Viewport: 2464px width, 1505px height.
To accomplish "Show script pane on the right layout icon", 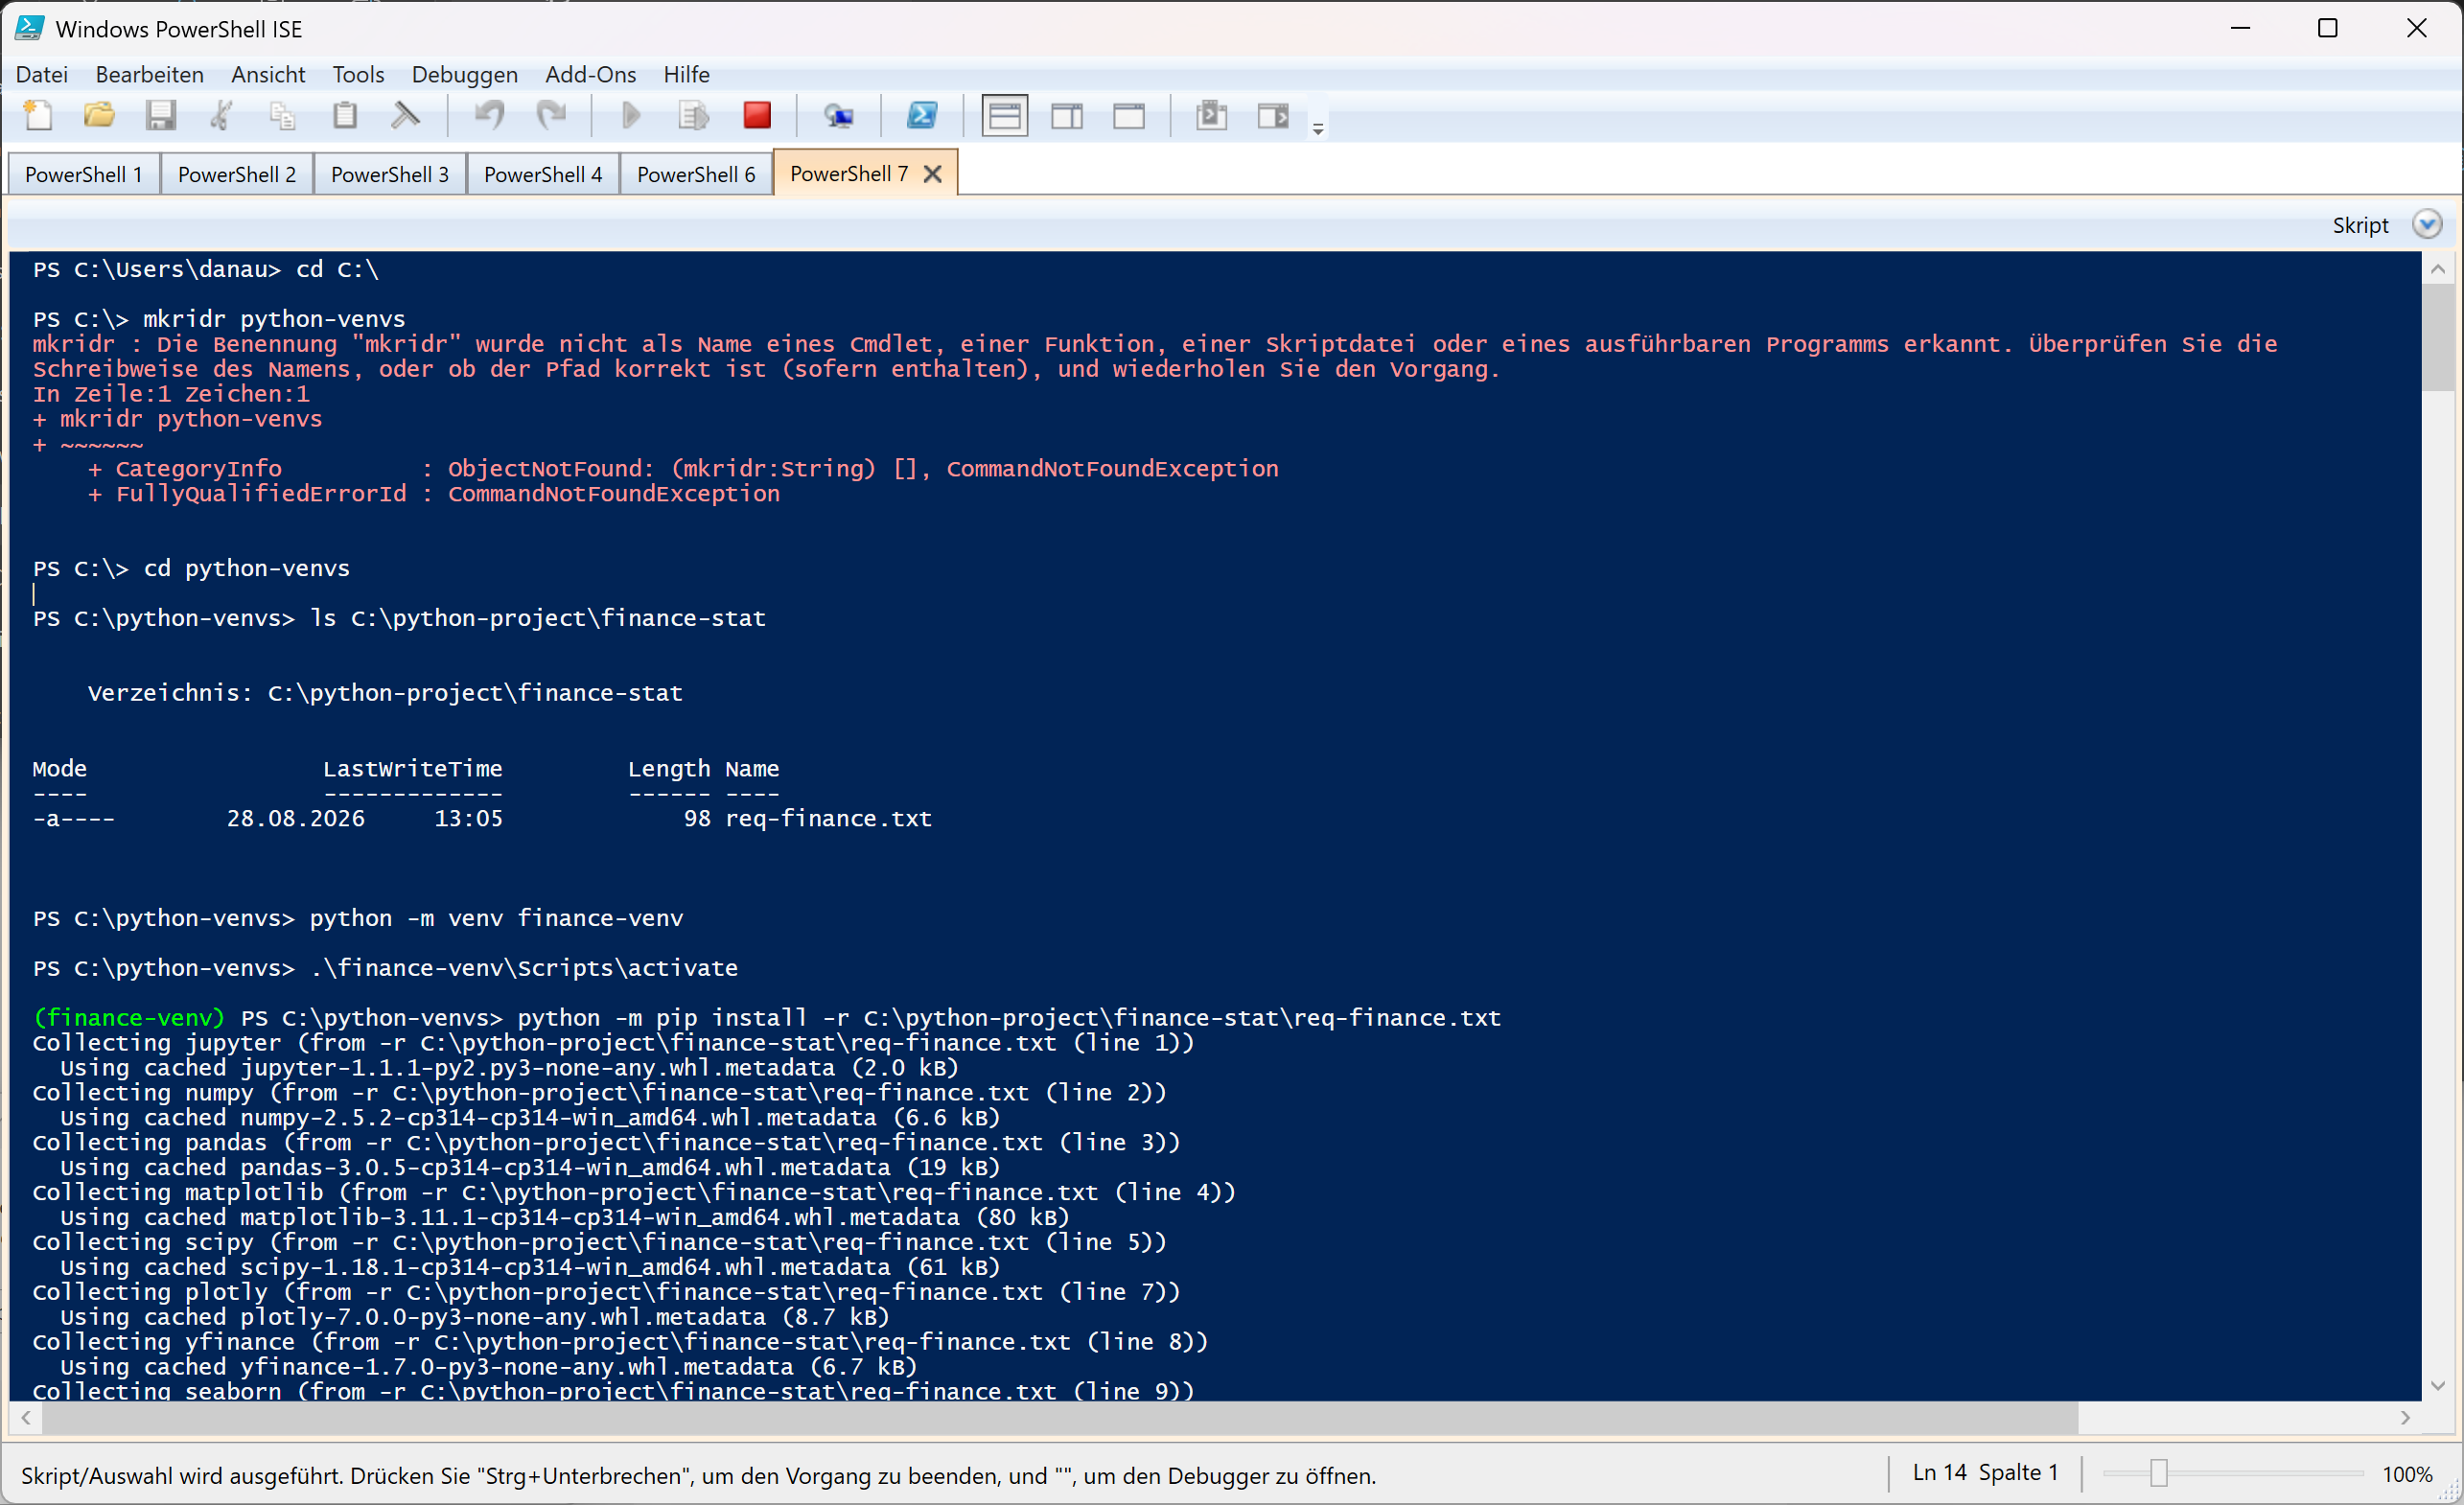I will click(1067, 116).
